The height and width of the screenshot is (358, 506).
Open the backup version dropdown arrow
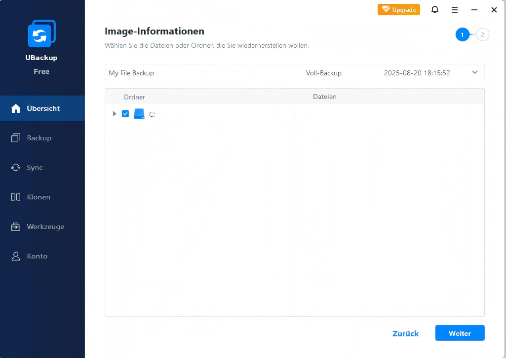[x=475, y=72]
